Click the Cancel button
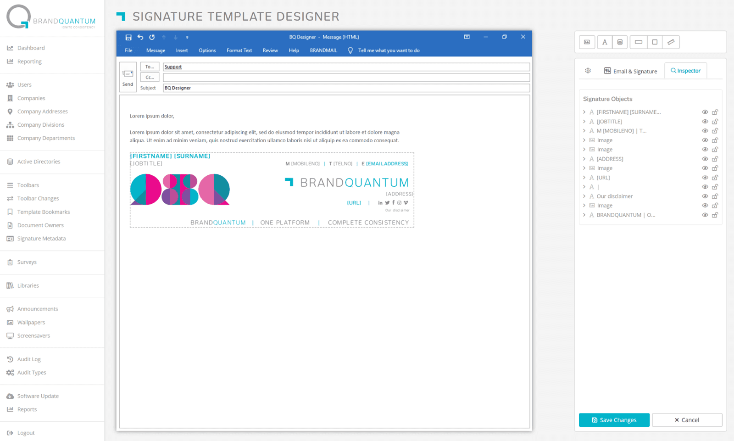Image resolution: width=734 pixels, height=441 pixels. 687,419
